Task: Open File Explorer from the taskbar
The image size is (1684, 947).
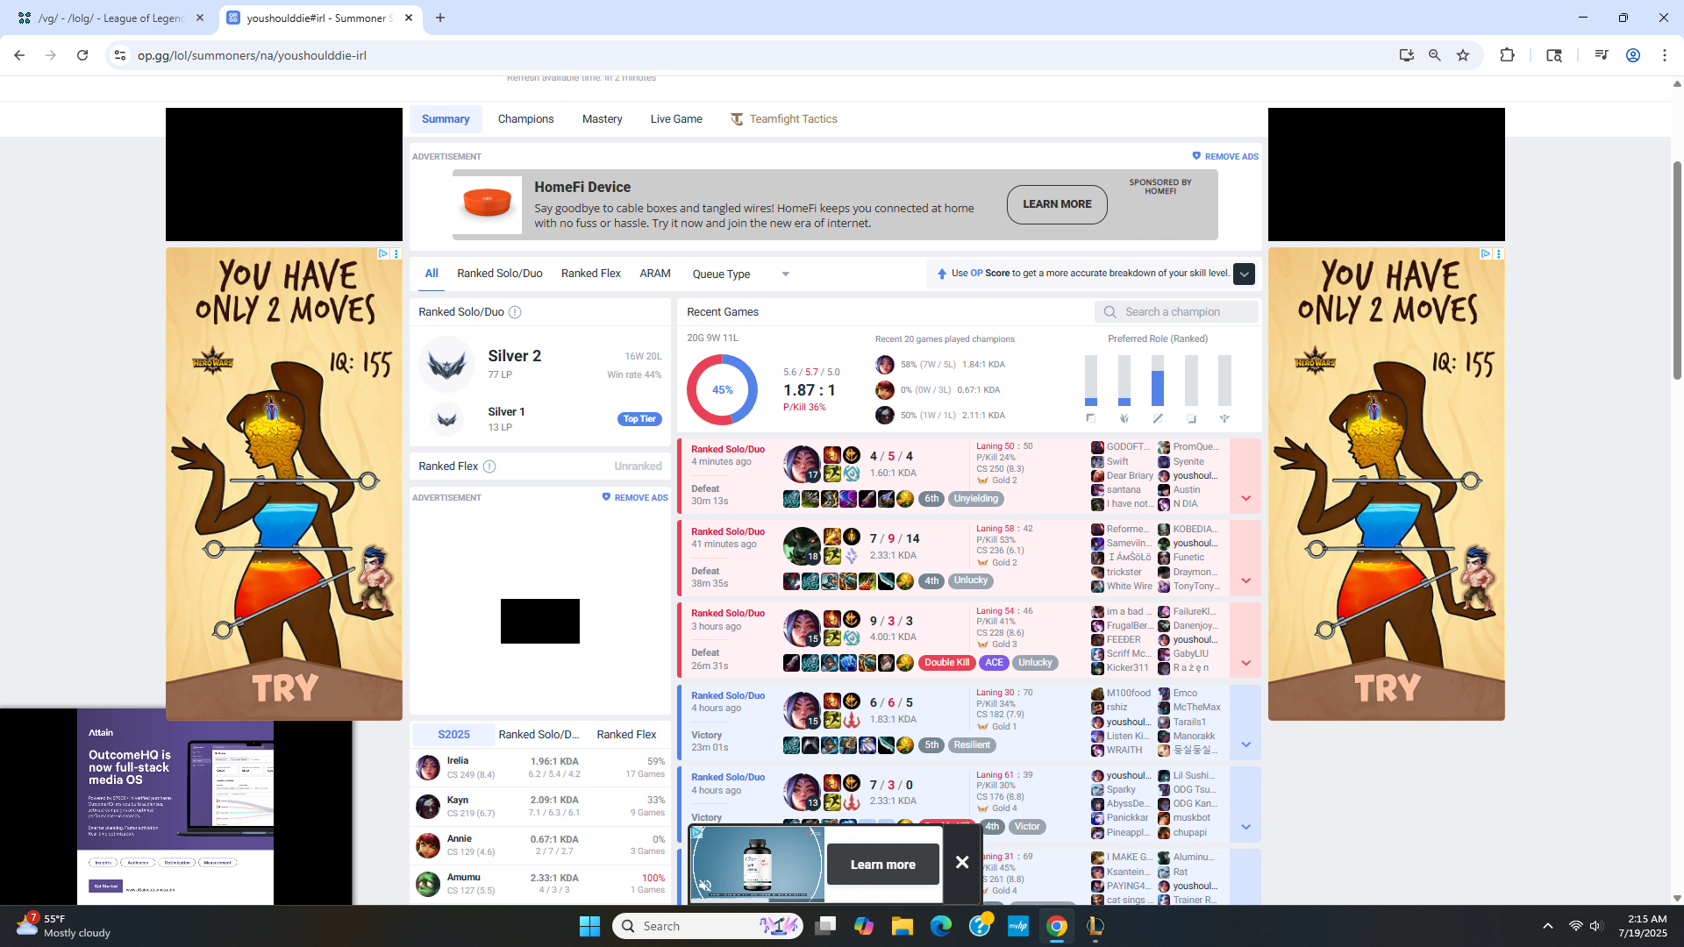Action: click(x=903, y=926)
